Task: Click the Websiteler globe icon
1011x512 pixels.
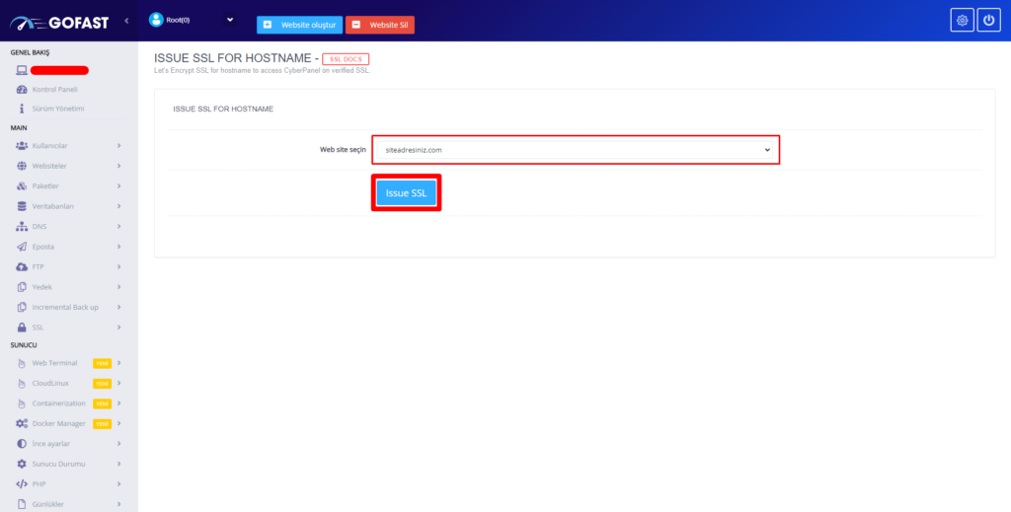Action: [x=22, y=166]
